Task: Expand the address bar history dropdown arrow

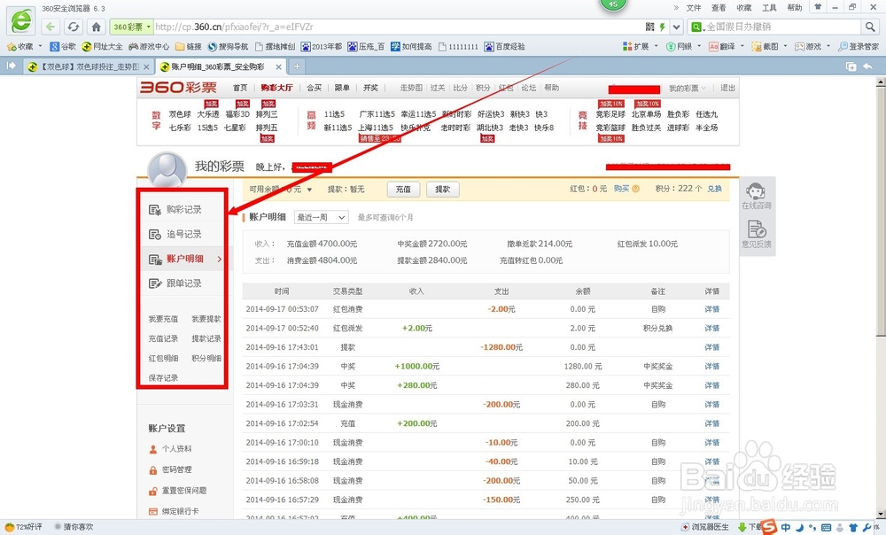Action: (x=676, y=27)
